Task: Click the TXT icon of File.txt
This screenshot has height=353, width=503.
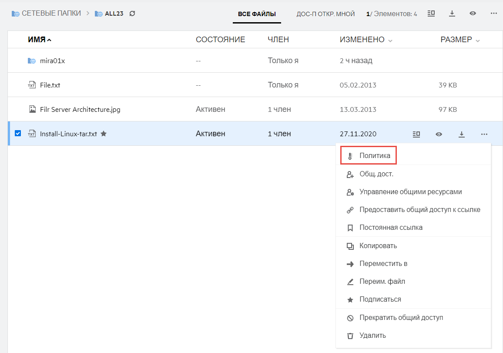Action: point(32,85)
